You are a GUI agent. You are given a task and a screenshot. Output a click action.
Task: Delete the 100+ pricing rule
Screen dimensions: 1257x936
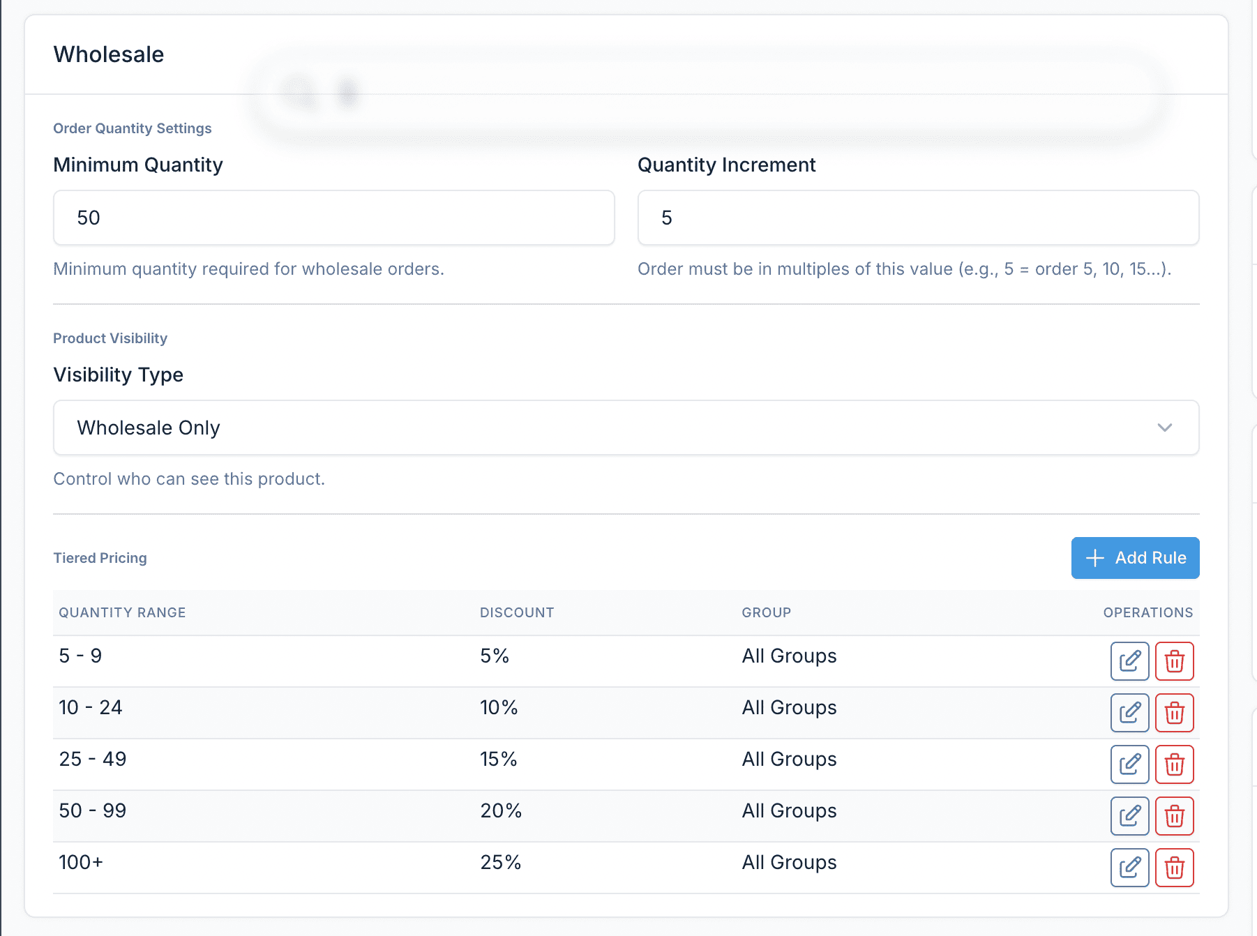pyautogui.click(x=1175, y=867)
